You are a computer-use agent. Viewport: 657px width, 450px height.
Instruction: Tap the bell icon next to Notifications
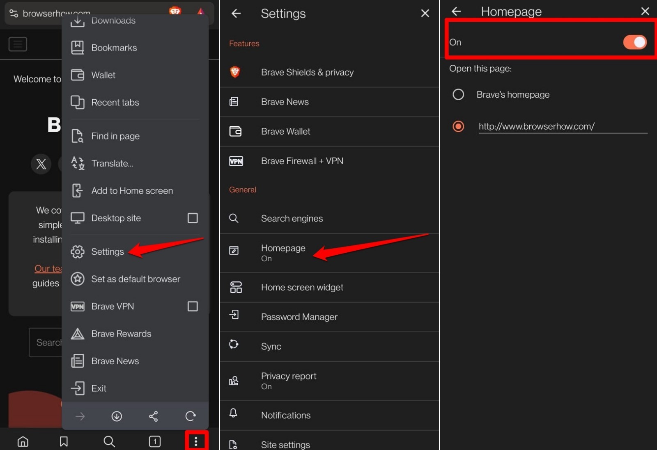pyautogui.click(x=233, y=413)
